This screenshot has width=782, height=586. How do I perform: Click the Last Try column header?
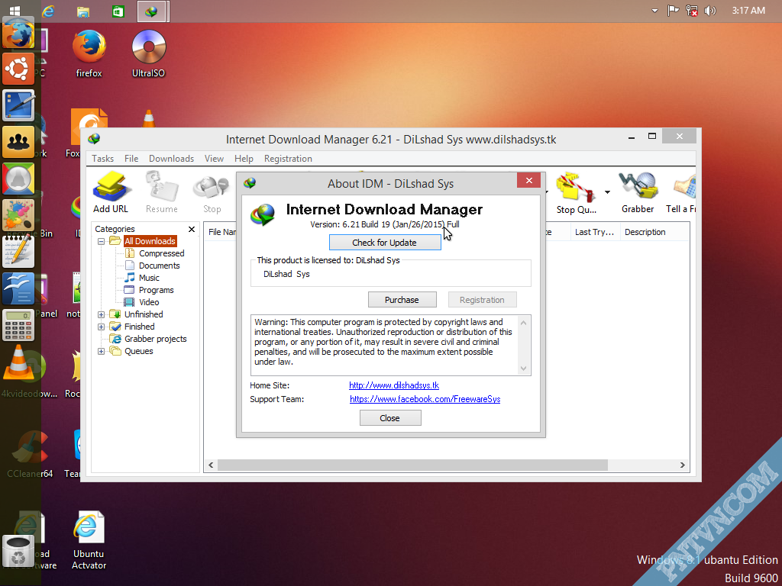(595, 232)
